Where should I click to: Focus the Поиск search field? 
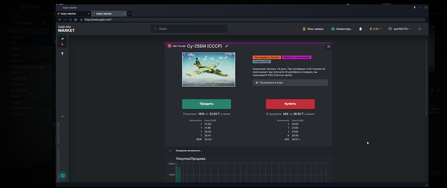[189, 29]
